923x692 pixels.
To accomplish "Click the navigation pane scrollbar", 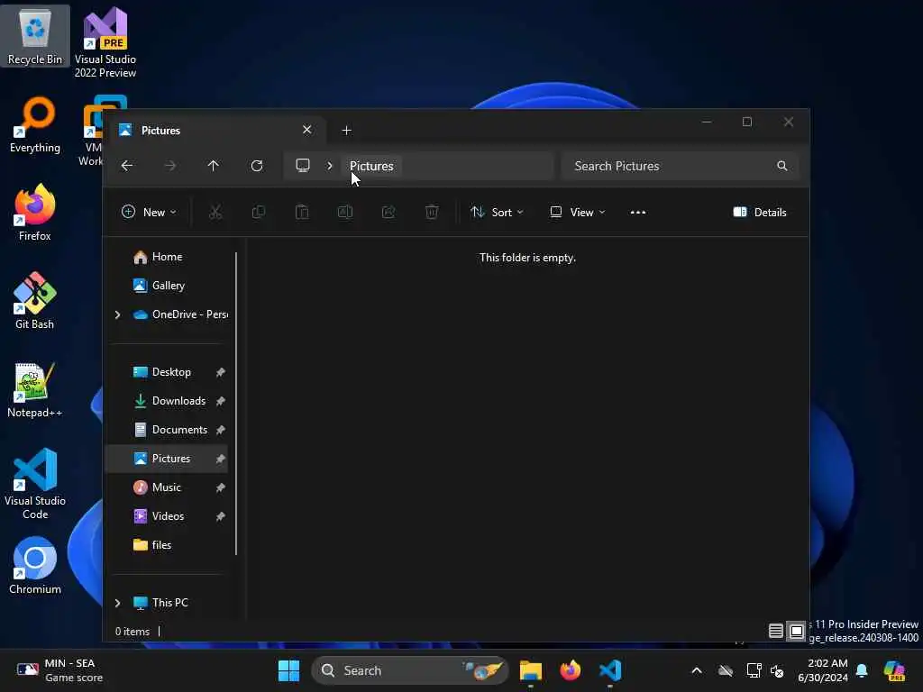I will (x=236, y=403).
